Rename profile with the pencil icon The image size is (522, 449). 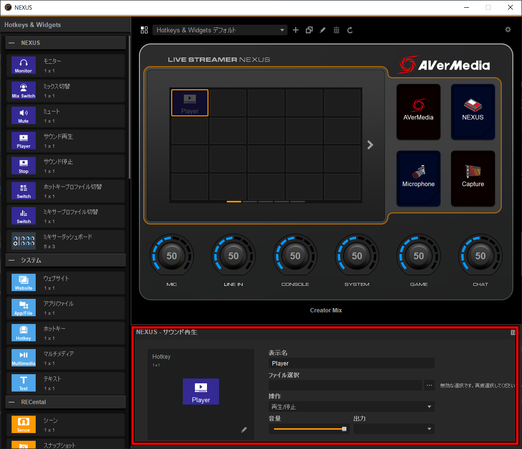point(323,30)
